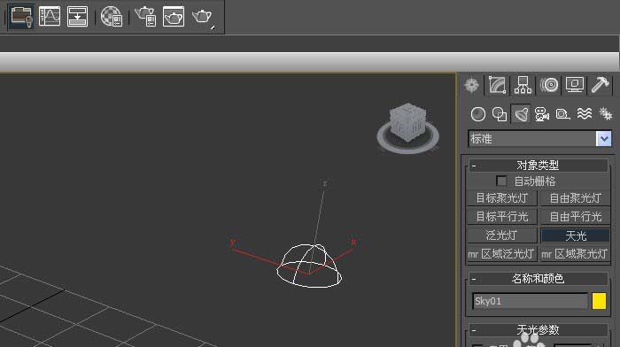The image size is (620, 347).
Task: Switch to the Motion panel tab
Action: [549, 85]
